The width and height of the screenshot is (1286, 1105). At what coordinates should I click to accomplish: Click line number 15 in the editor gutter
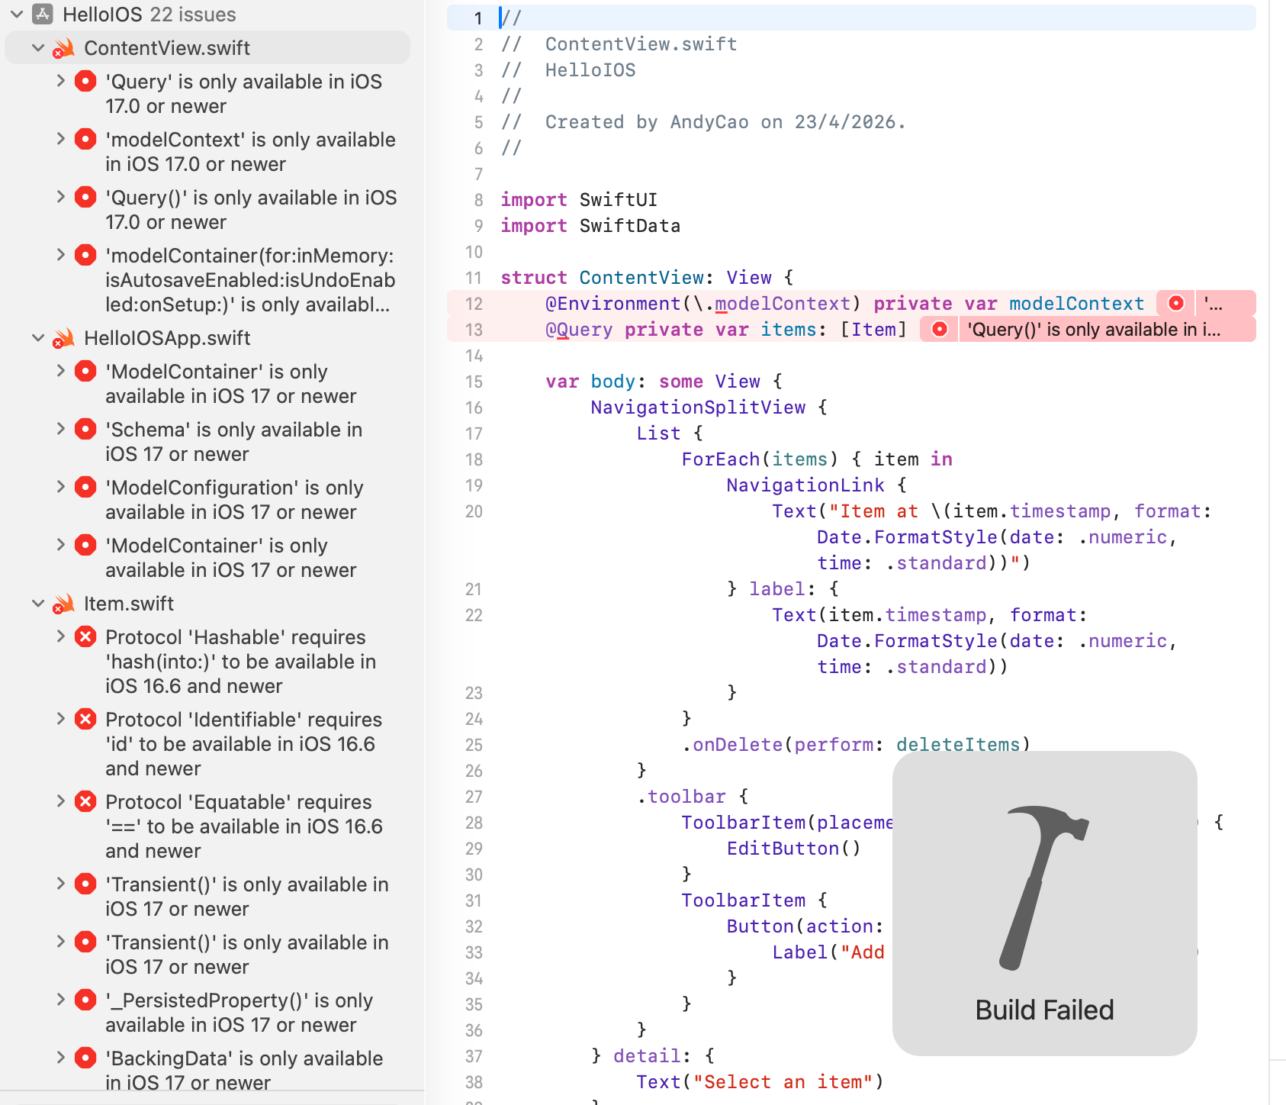(x=474, y=382)
